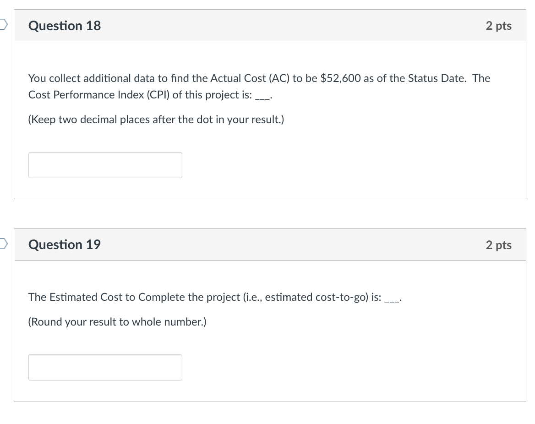535x424 pixels.
Task: Flag Question 19 using the left-edge marker
Action: point(3,244)
